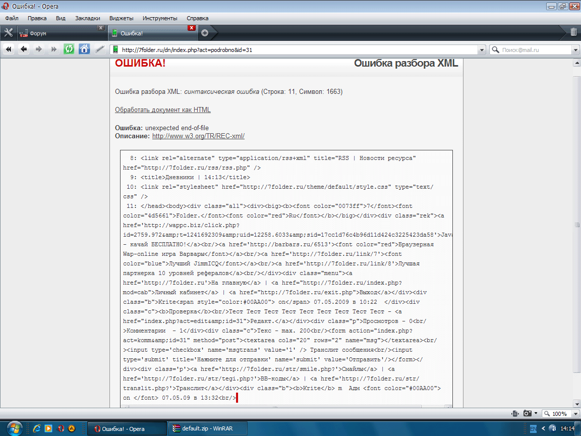Viewport: 581px width, 436px height.
Task: Click the mail.ru agent tray icon
Action: pos(552,428)
